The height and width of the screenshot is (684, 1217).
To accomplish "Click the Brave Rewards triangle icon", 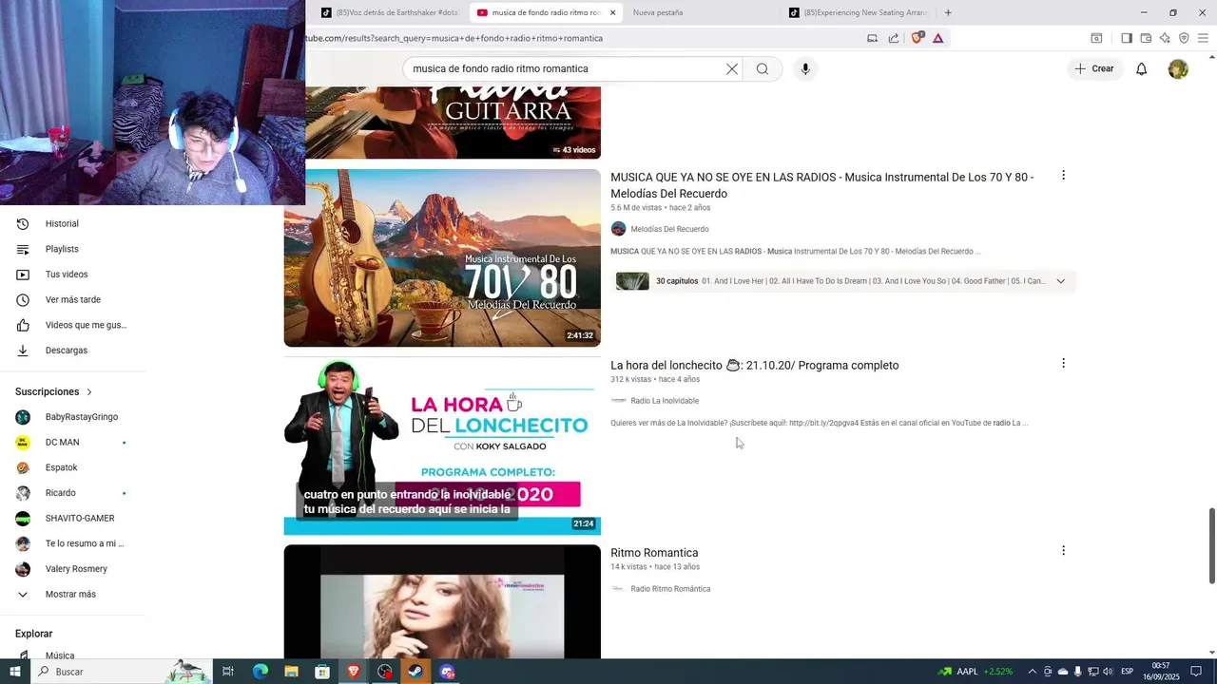I will pyautogui.click(x=937, y=38).
